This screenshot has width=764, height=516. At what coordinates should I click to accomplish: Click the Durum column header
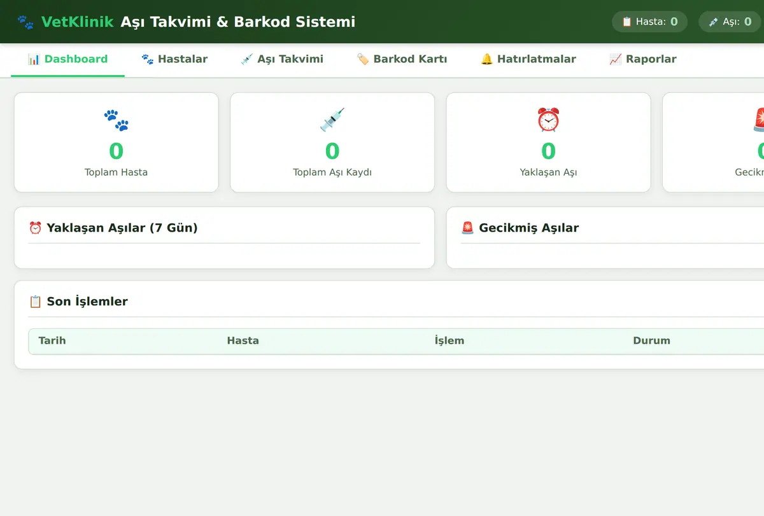[x=651, y=340]
